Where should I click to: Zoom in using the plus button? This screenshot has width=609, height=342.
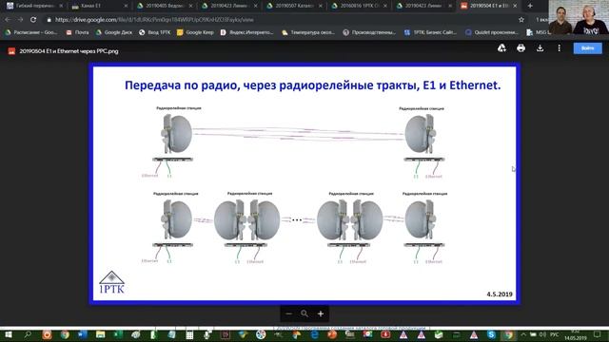point(321,313)
